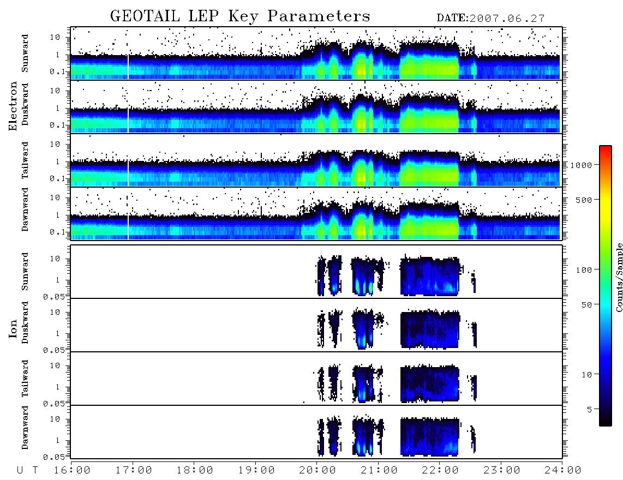The width and height of the screenshot is (623, 480).
Task: Click the Ion Dawnward spectrogram panel
Action: 316,432
